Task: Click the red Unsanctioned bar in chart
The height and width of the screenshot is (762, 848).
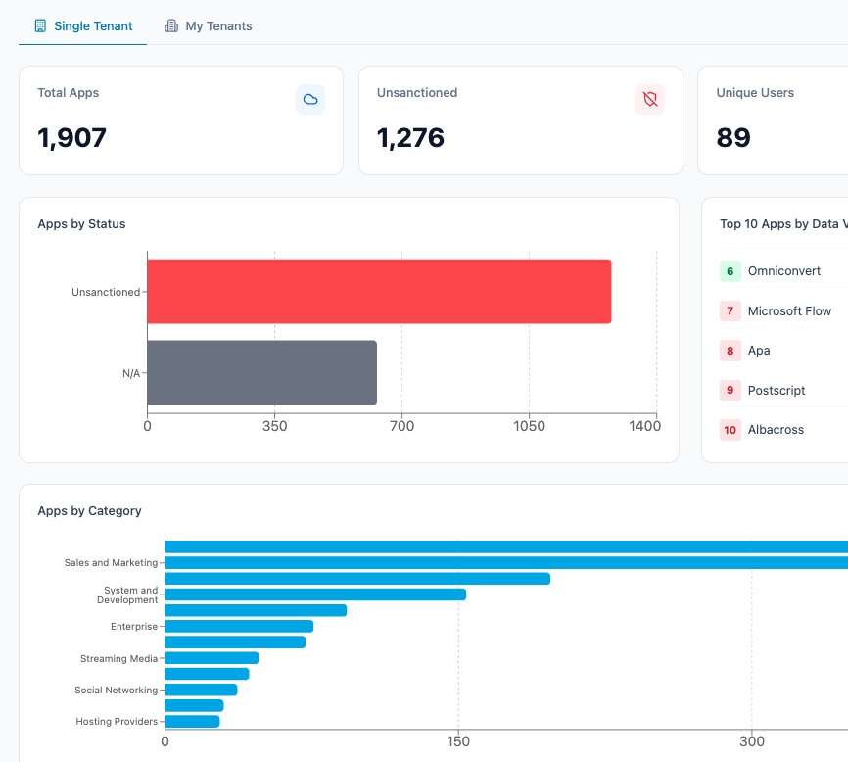Action: pyautogui.click(x=379, y=292)
